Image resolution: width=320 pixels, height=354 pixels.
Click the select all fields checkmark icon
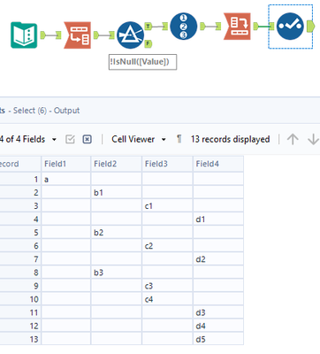tap(70, 139)
